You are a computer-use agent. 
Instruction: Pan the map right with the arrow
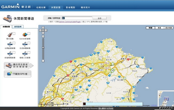46,30
